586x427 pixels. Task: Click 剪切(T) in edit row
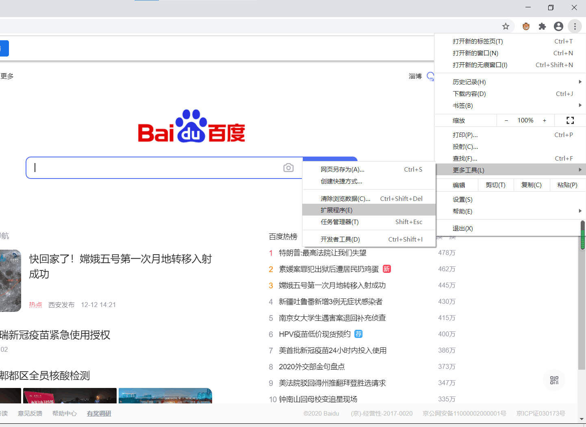pos(496,185)
